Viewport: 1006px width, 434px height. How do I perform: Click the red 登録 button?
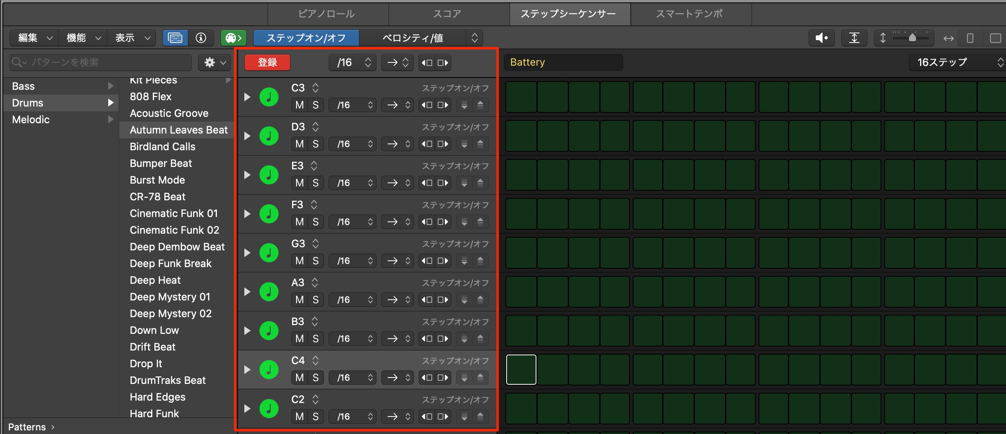pos(267,62)
